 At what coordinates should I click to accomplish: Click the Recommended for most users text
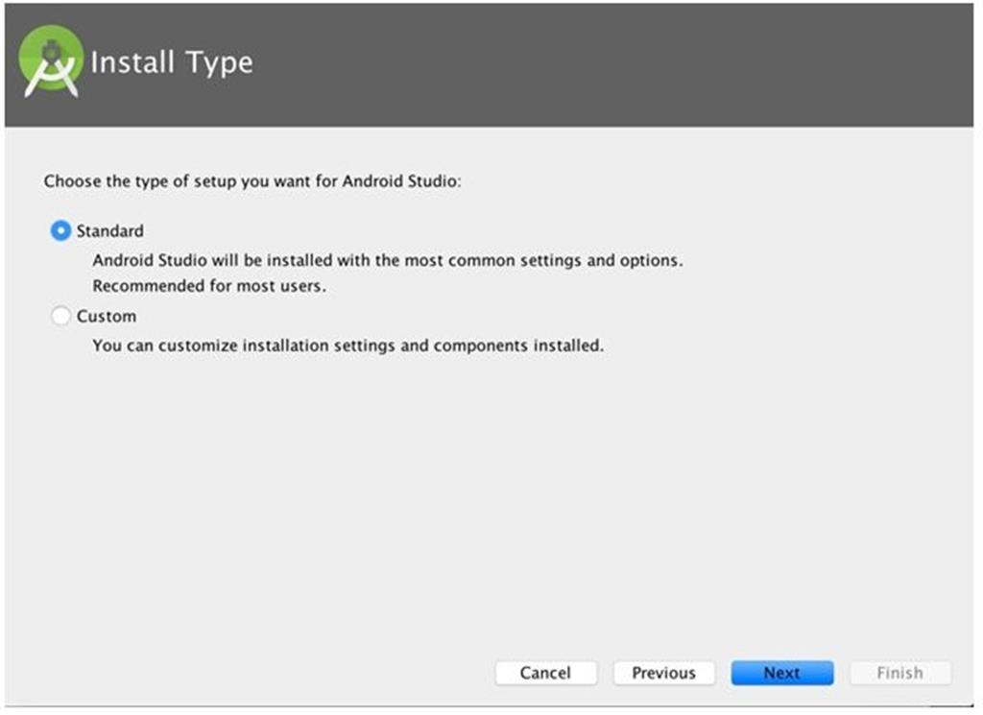pyautogui.click(x=211, y=285)
